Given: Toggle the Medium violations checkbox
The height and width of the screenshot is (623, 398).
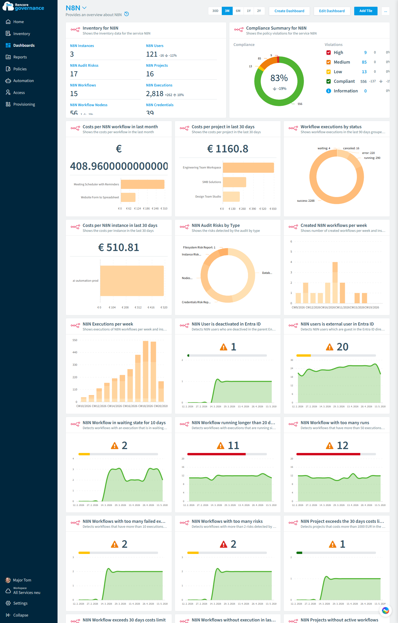Looking at the screenshot, I should pos(328,62).
